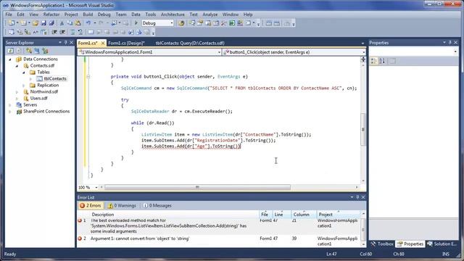Click the Copy icon in toolbar

pyautogui.click(x=70, y=23)
